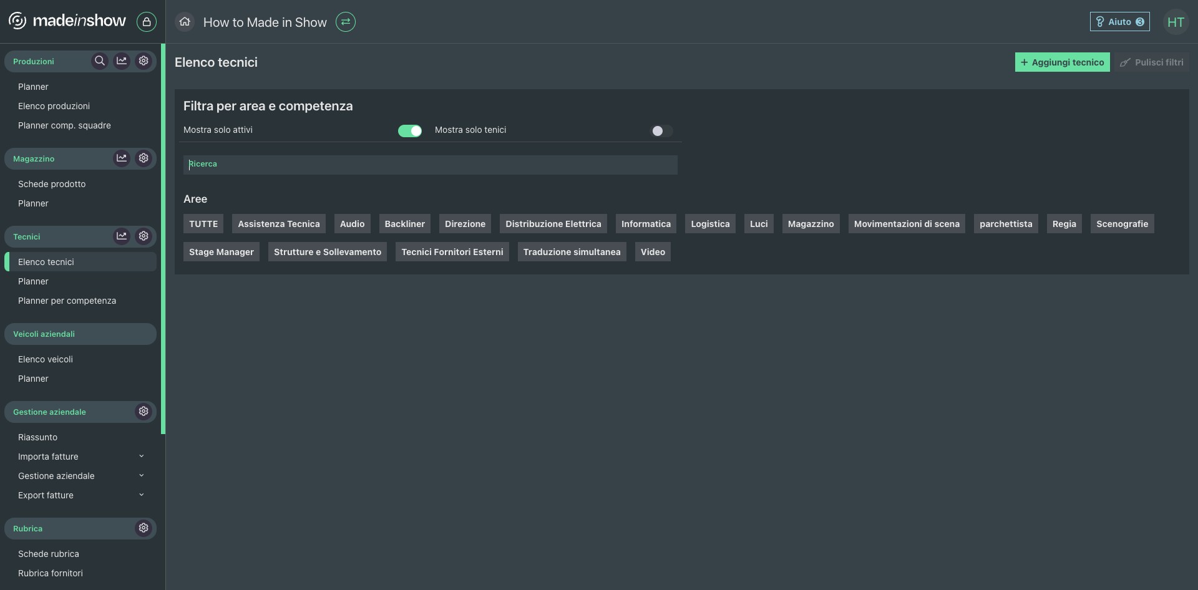Open Elenco veicoli in the sidebar
This screenshot has width=1198, height=590.
click(46, 359)
